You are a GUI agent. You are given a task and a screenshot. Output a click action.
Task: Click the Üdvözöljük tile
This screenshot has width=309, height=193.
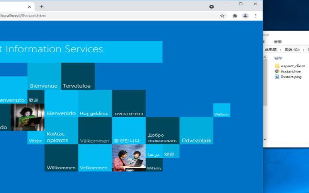point(196,131)
